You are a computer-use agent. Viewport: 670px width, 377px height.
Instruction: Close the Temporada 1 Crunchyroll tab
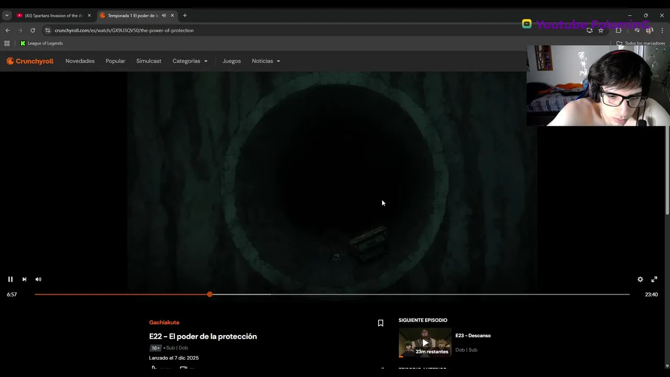172,16
